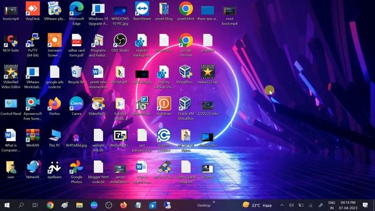Open Canva from the taskbar
The width and height of the screenshot is (375, 211).
tap(94, 205)
